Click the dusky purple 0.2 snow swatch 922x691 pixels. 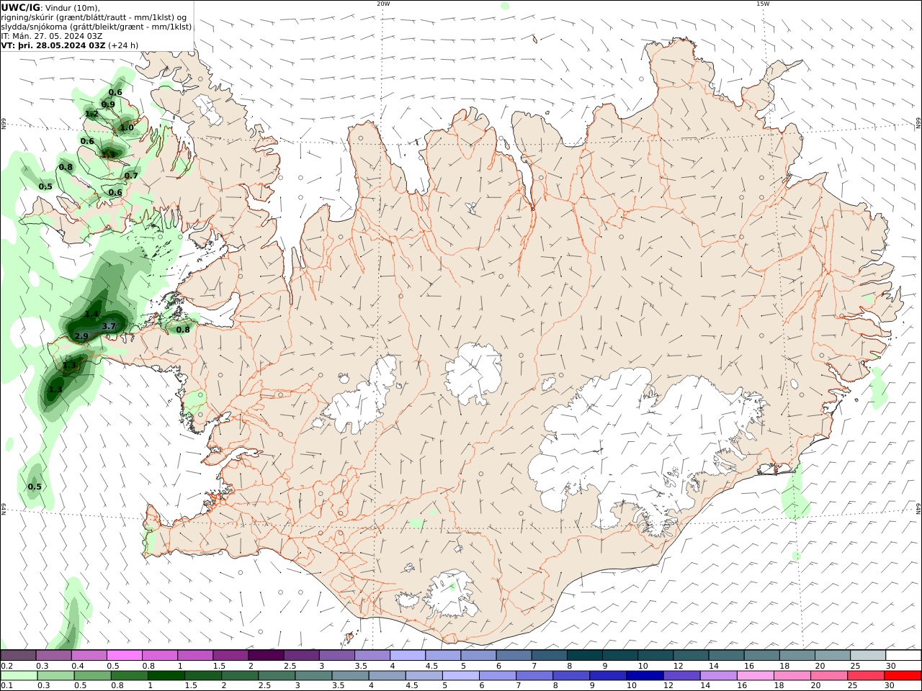tap(18, 655)
